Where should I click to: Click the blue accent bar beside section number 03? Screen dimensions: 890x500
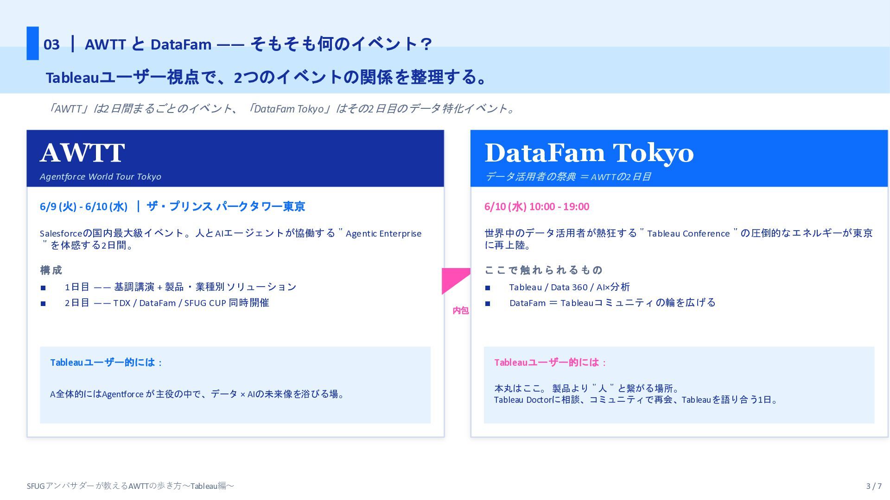point(32,43)
